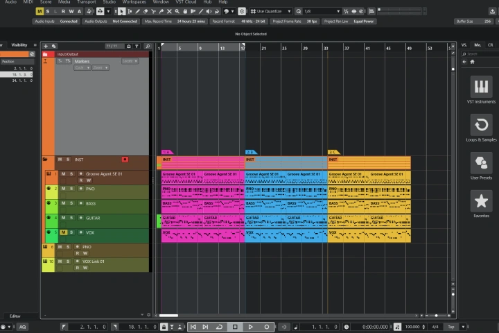Click the Tap tempo button

451,327
